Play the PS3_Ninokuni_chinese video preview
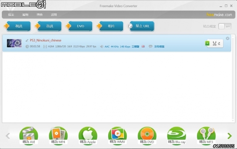237x149 pixels. coord(207,43)
